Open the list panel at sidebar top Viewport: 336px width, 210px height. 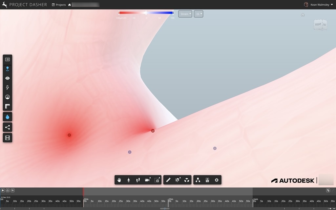pyautogui.click(x=8, y=59)
